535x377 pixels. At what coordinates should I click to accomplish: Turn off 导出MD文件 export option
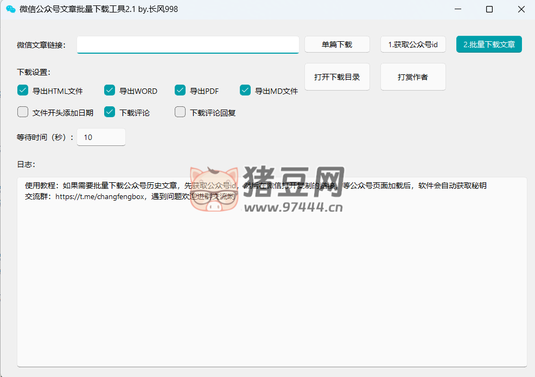245,91
